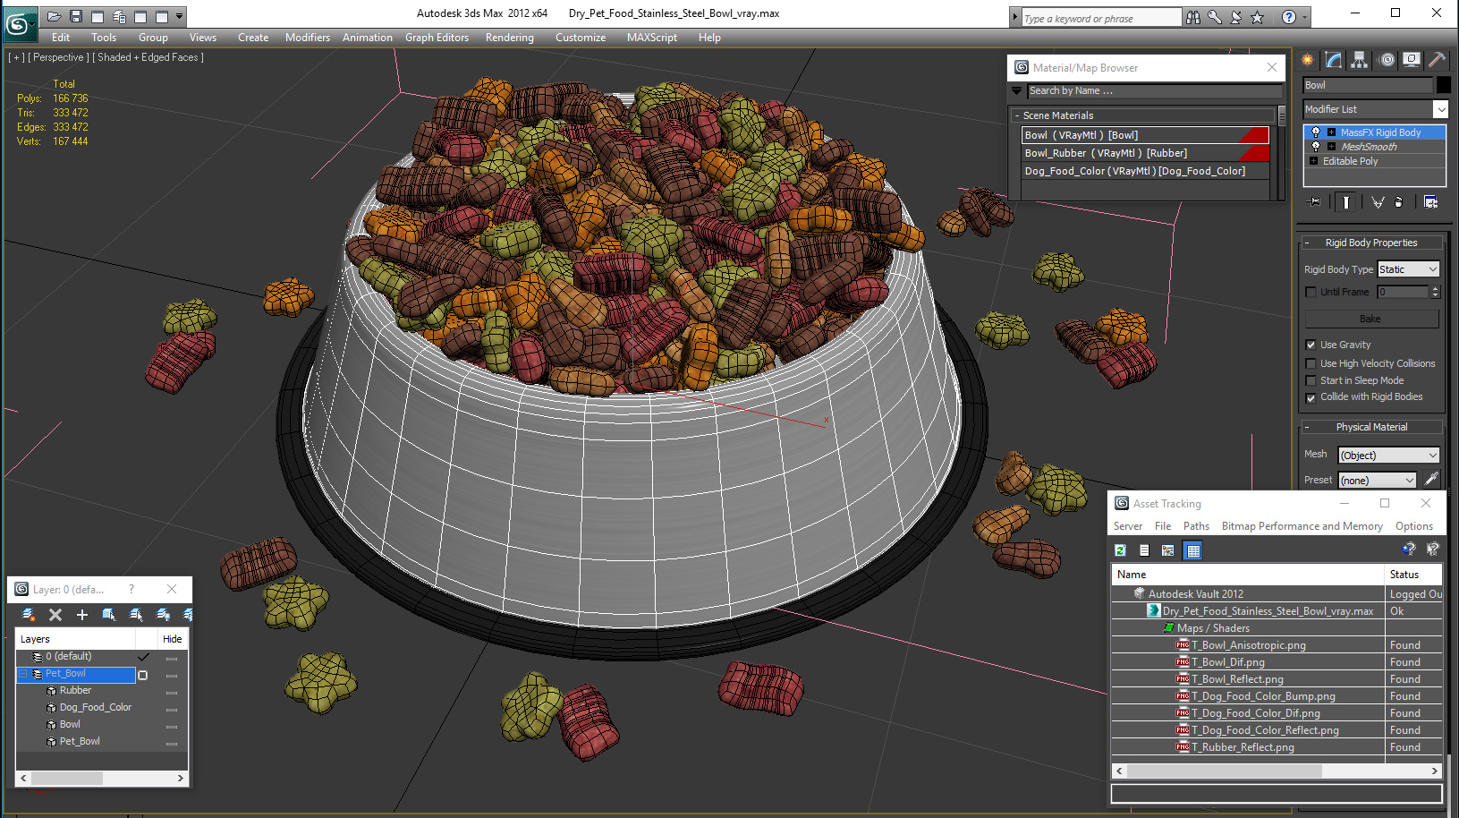Screen dimensions: 1459x818
Task: Click the Save File floppy disk icon
Action: point(76,16)
